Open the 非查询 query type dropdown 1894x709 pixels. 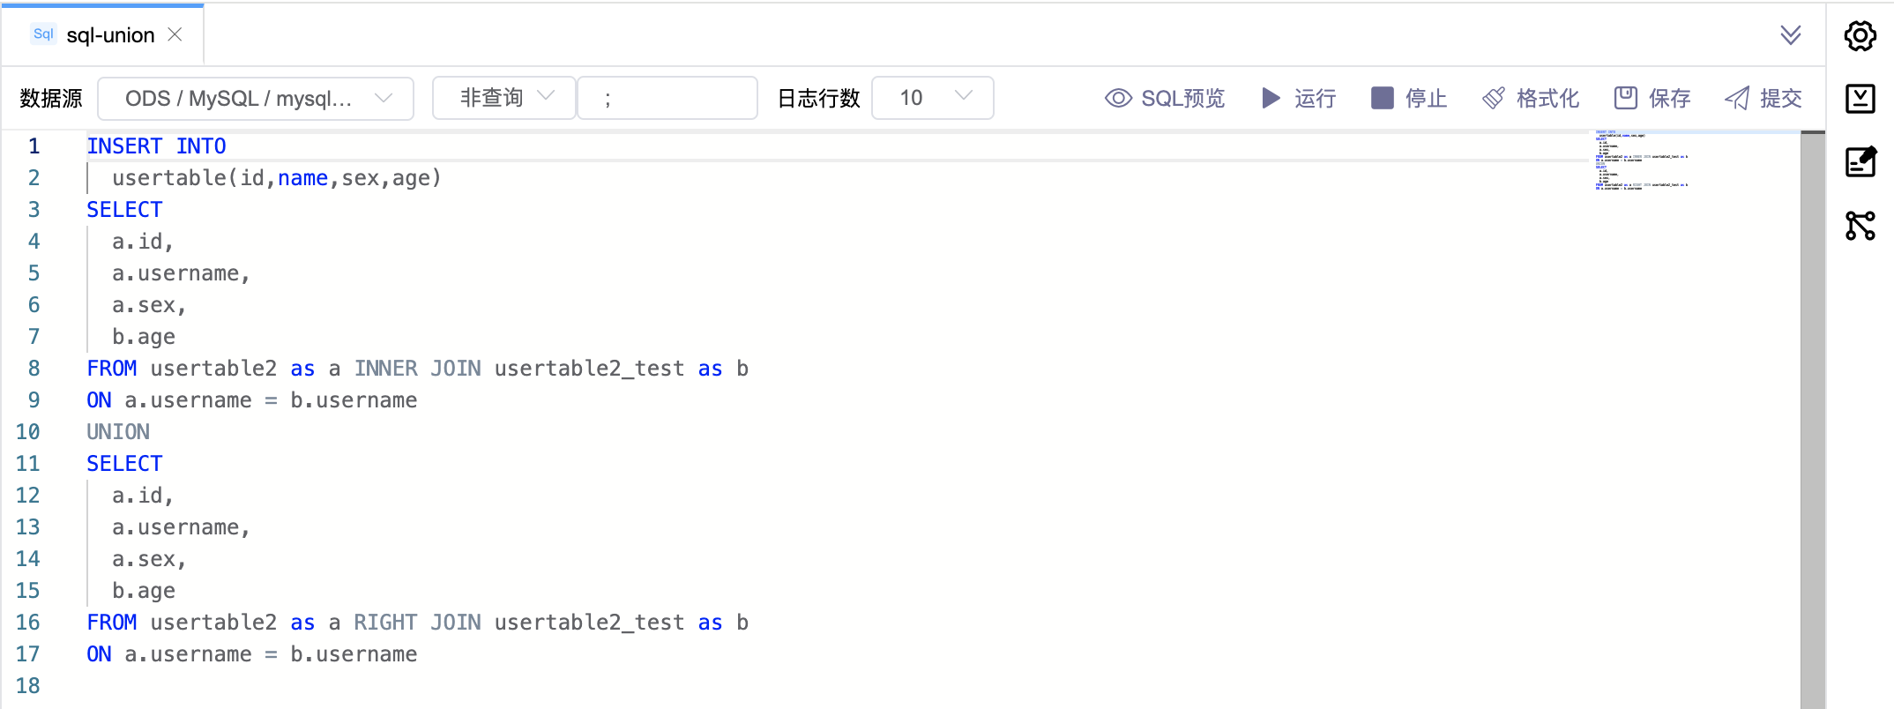point(504,98)
